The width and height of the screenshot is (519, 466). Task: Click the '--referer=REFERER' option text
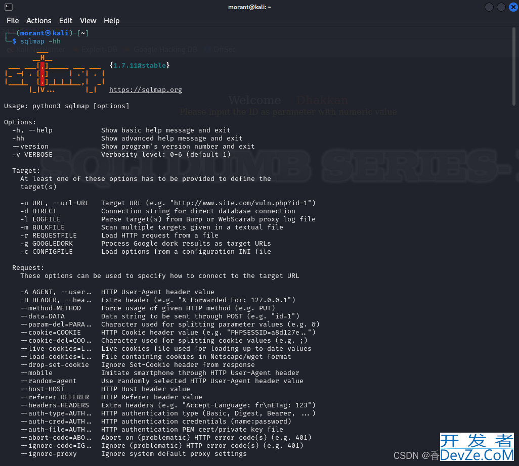coord(55,397)
